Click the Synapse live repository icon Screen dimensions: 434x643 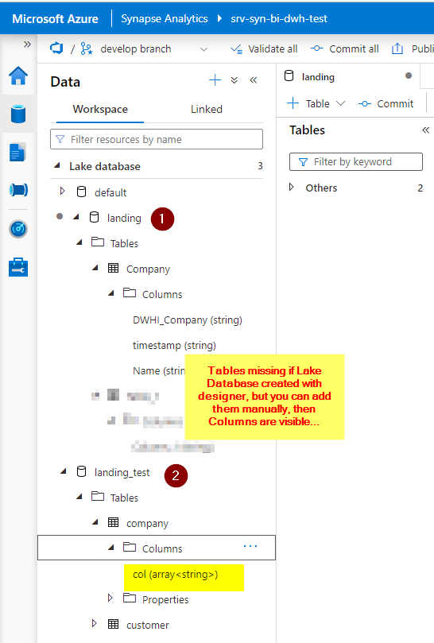pyautogui.click(x=56, y=48)
